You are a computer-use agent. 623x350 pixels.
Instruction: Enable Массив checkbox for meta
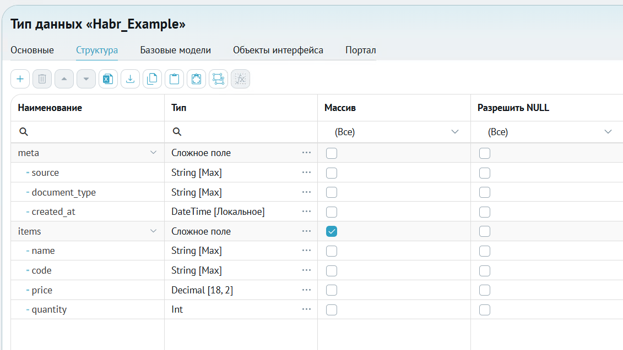tap(332, 153)
